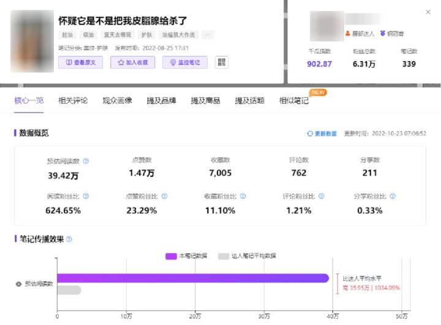Open the 提及品牌 tab
The image size is (441, 325).
162,100
